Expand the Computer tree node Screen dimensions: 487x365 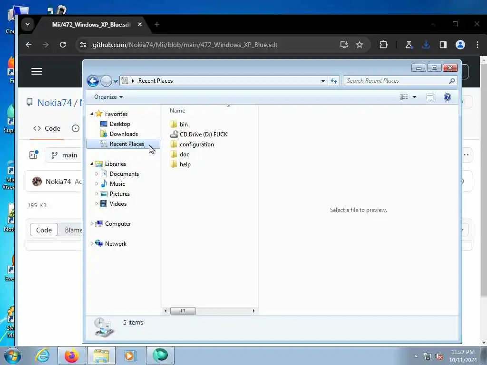coord(92,223)
